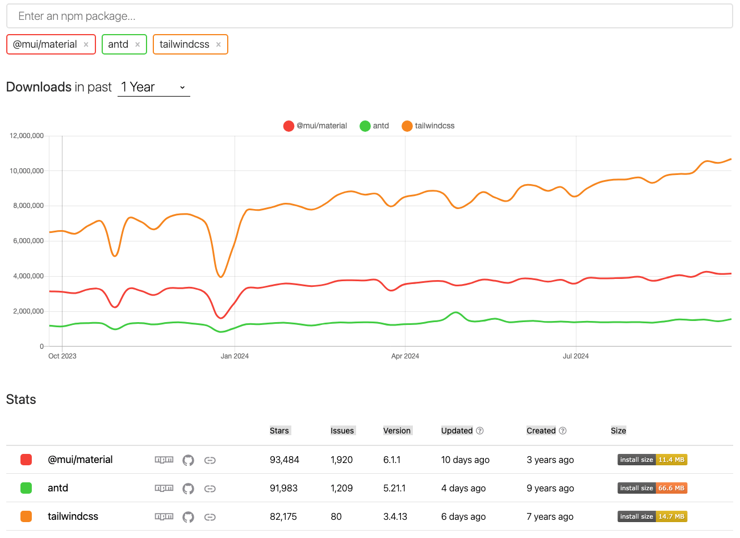The width and height of the screenshot is (740, 538).
Task: Toggle @mui/material series in chart legend
Action: click(x=315, y=126)
